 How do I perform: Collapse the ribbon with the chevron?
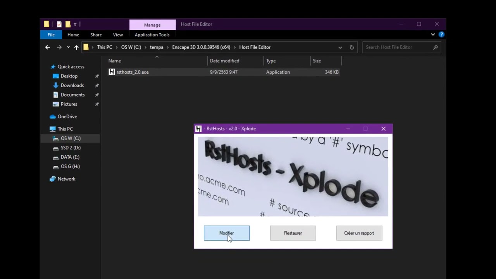click(x=433, y=34)
